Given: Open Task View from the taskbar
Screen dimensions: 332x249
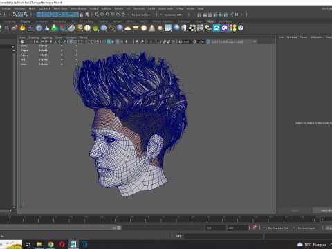Looking at the screenshot, I should coord(28,244).
